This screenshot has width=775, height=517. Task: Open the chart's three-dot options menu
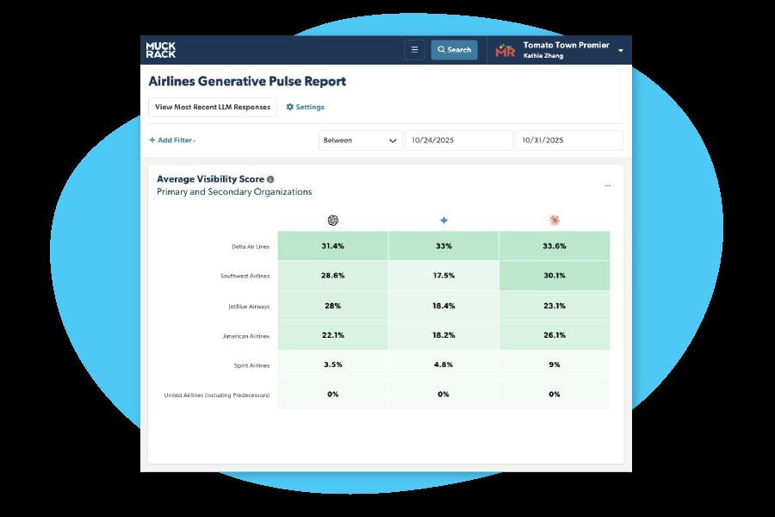(607, 185)
